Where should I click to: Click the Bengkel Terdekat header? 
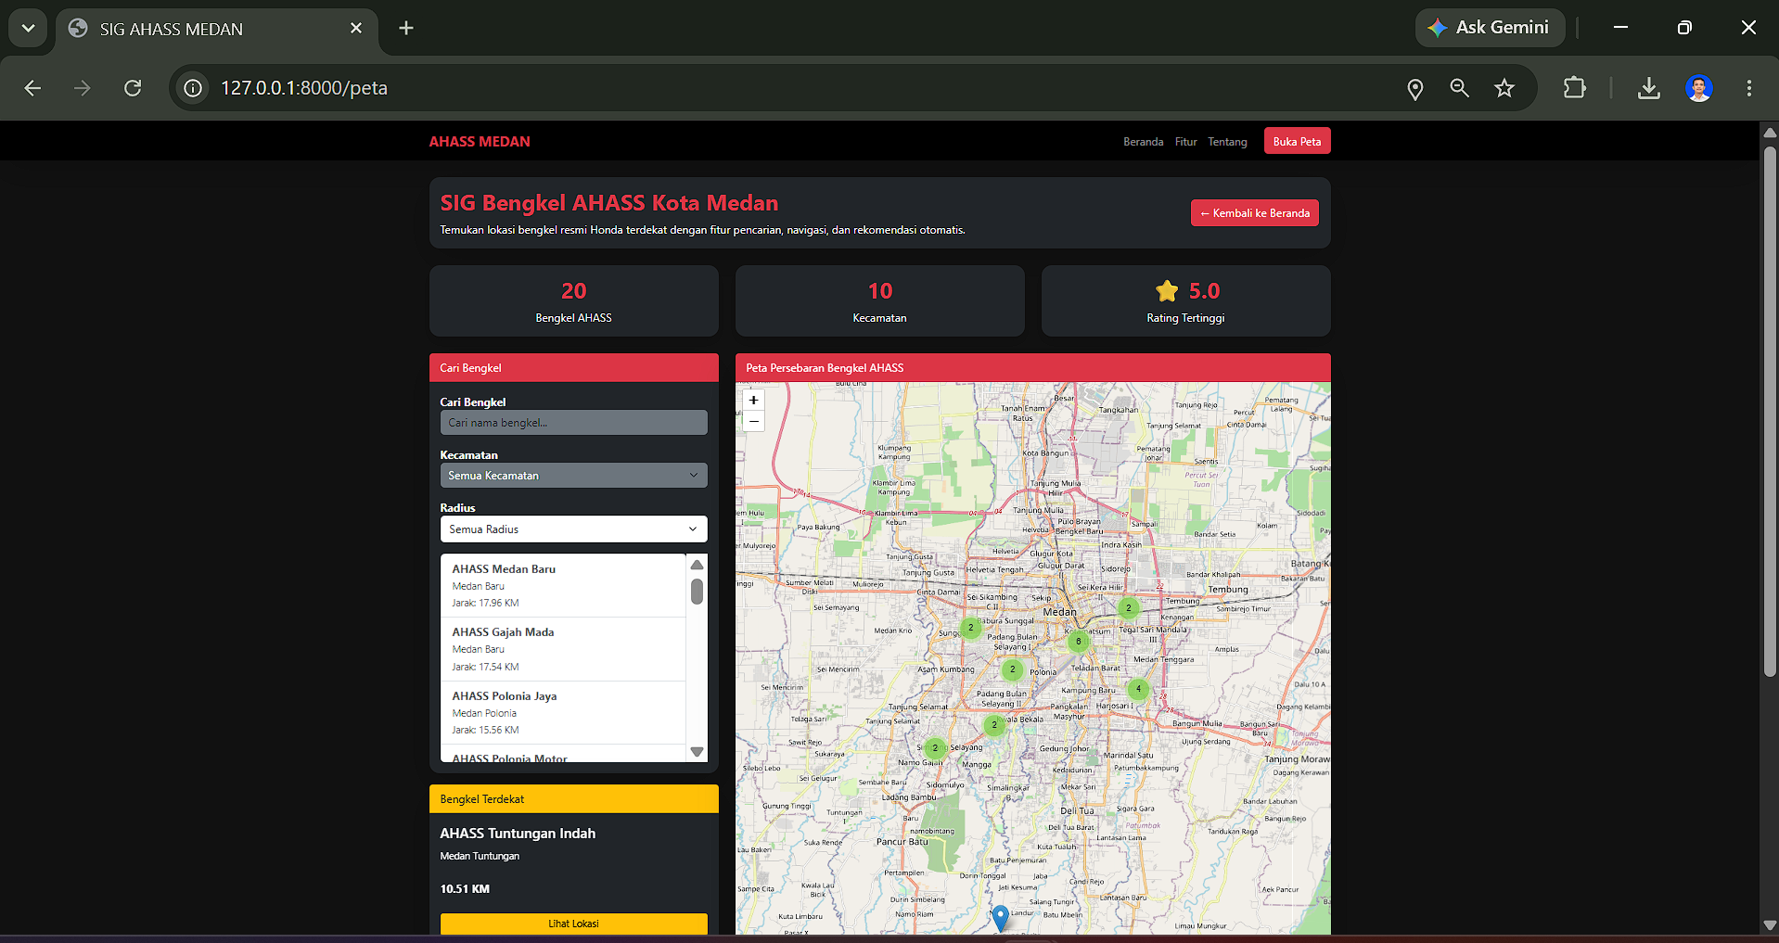[x=573, y=799]
